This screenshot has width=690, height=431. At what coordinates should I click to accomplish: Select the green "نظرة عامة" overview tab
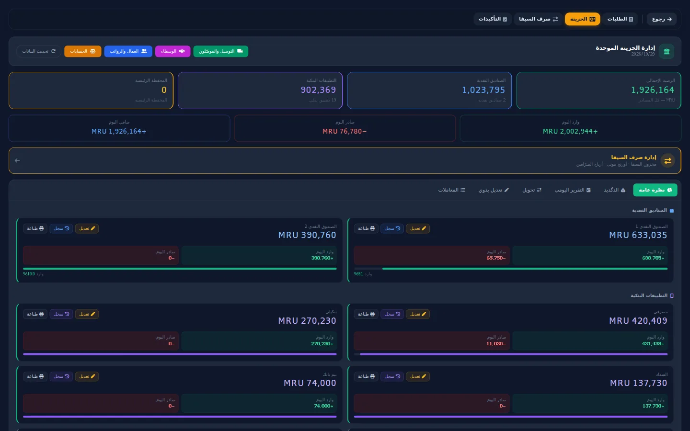[x=655, y=190]
